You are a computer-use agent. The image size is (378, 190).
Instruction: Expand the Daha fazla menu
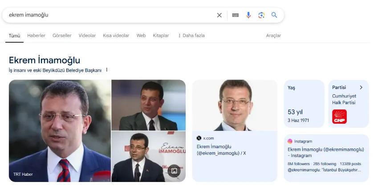(x=191, y=36)
